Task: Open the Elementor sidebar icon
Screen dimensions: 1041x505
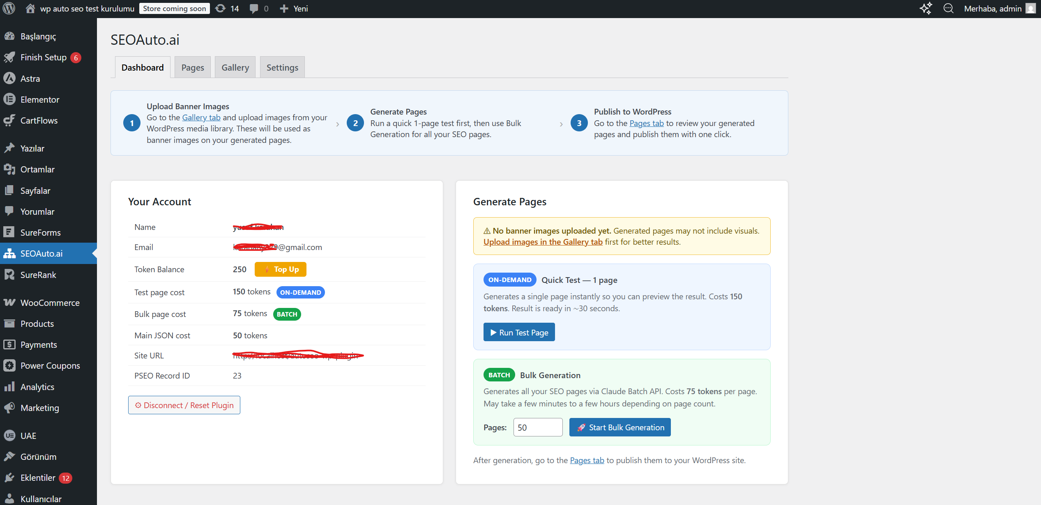Action: (x=10, y=99)
